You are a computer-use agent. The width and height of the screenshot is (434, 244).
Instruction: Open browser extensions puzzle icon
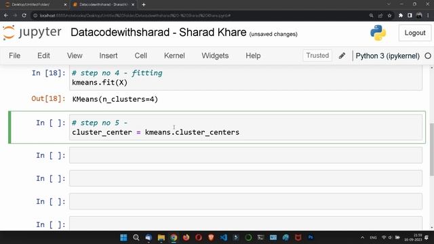[401, 16]
